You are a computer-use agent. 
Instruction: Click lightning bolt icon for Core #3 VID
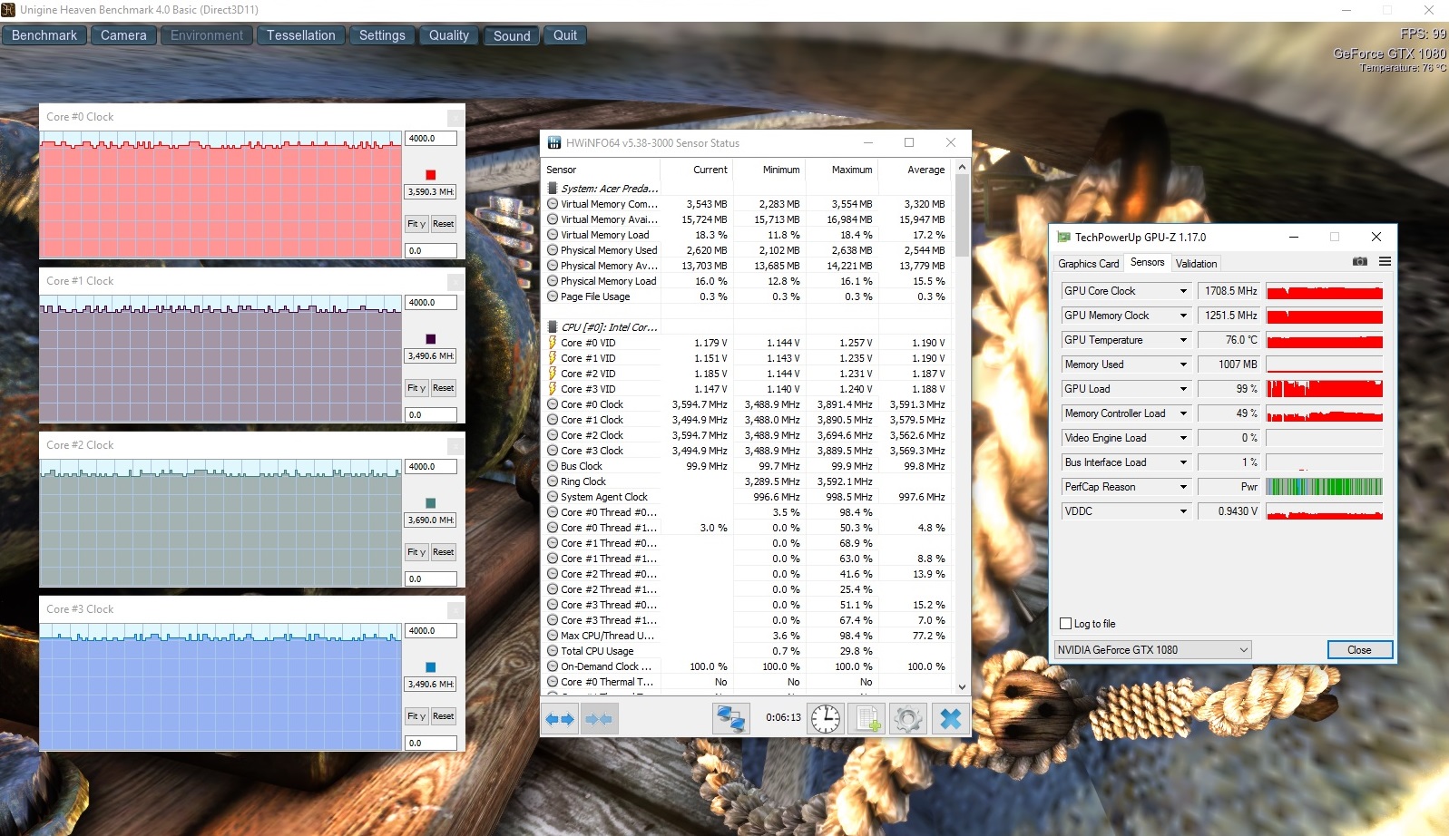[x=553, y=389]
